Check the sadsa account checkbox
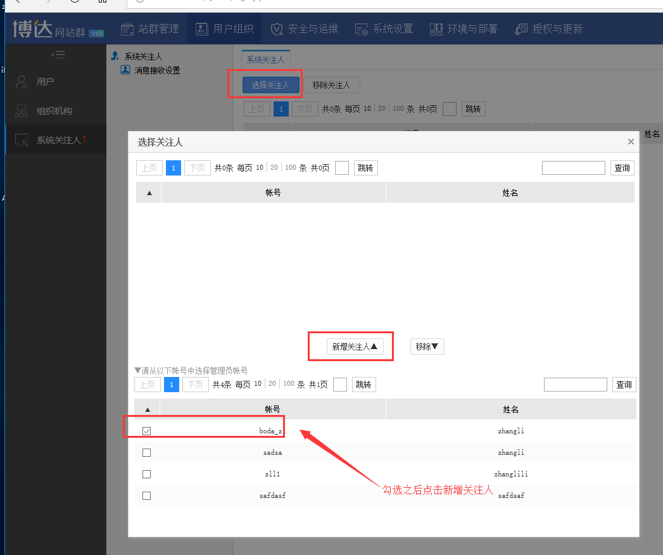This screenshot has width=663, height=555. [x=147, y=453]
